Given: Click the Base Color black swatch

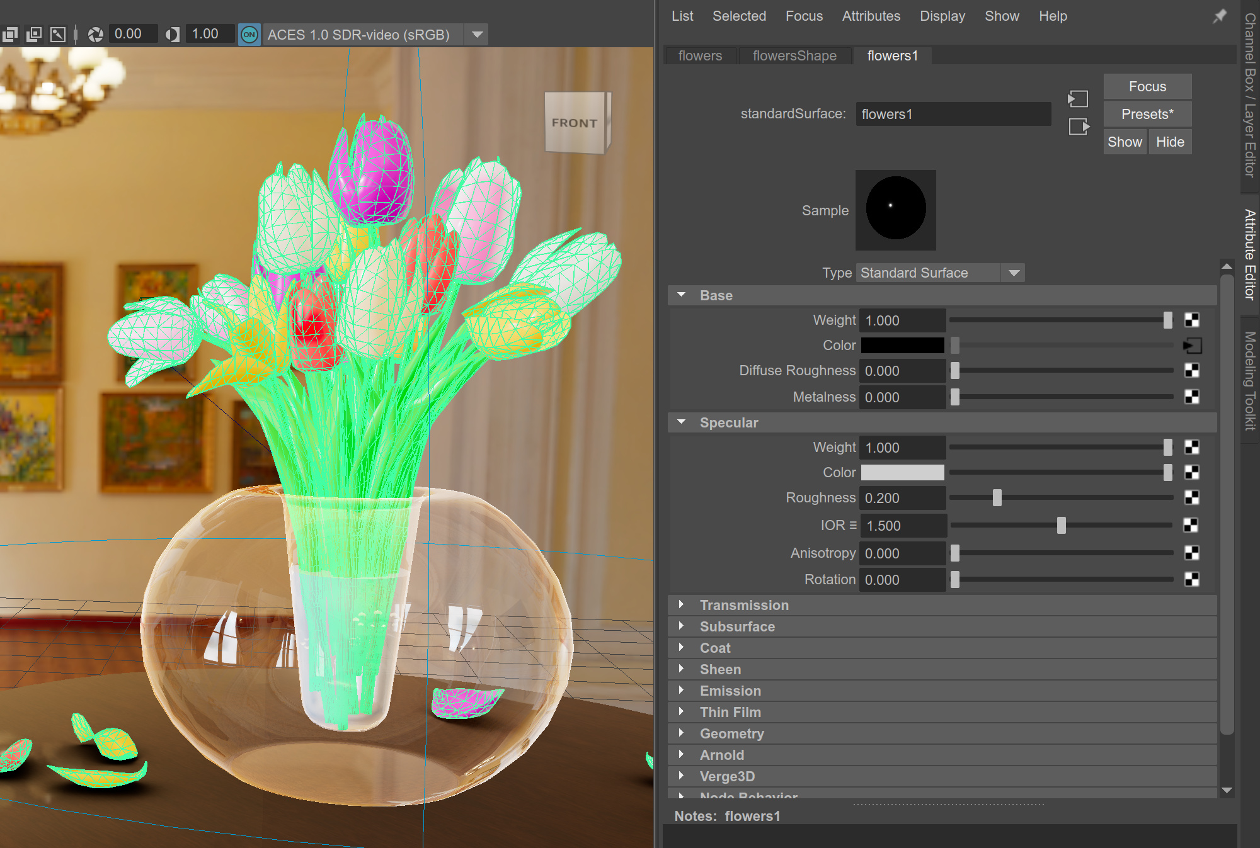Looking at the screenshot, I should (x=902, y=346).
